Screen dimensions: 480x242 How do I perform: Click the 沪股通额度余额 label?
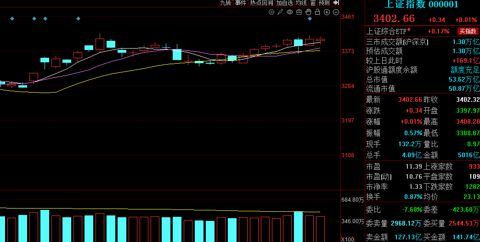(392, 70)
